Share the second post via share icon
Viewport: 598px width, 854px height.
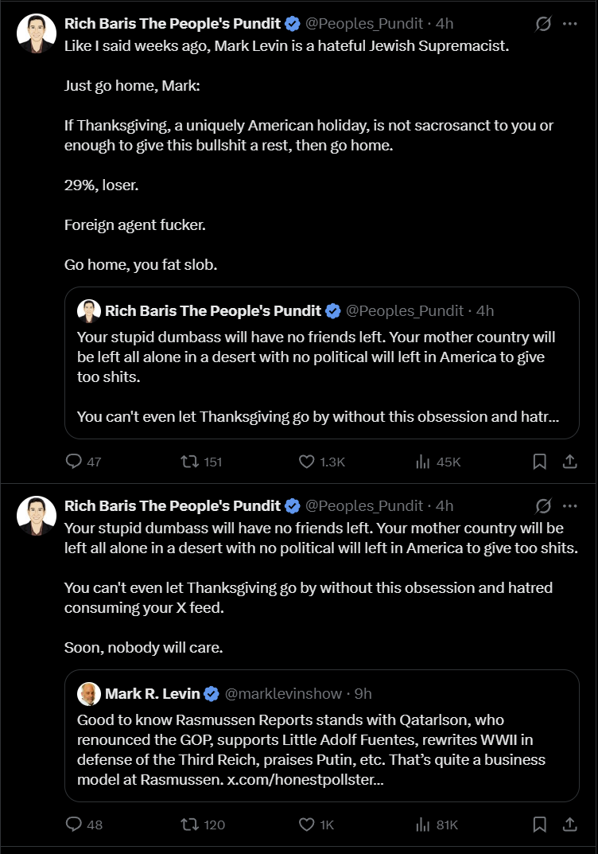point(569,825)
